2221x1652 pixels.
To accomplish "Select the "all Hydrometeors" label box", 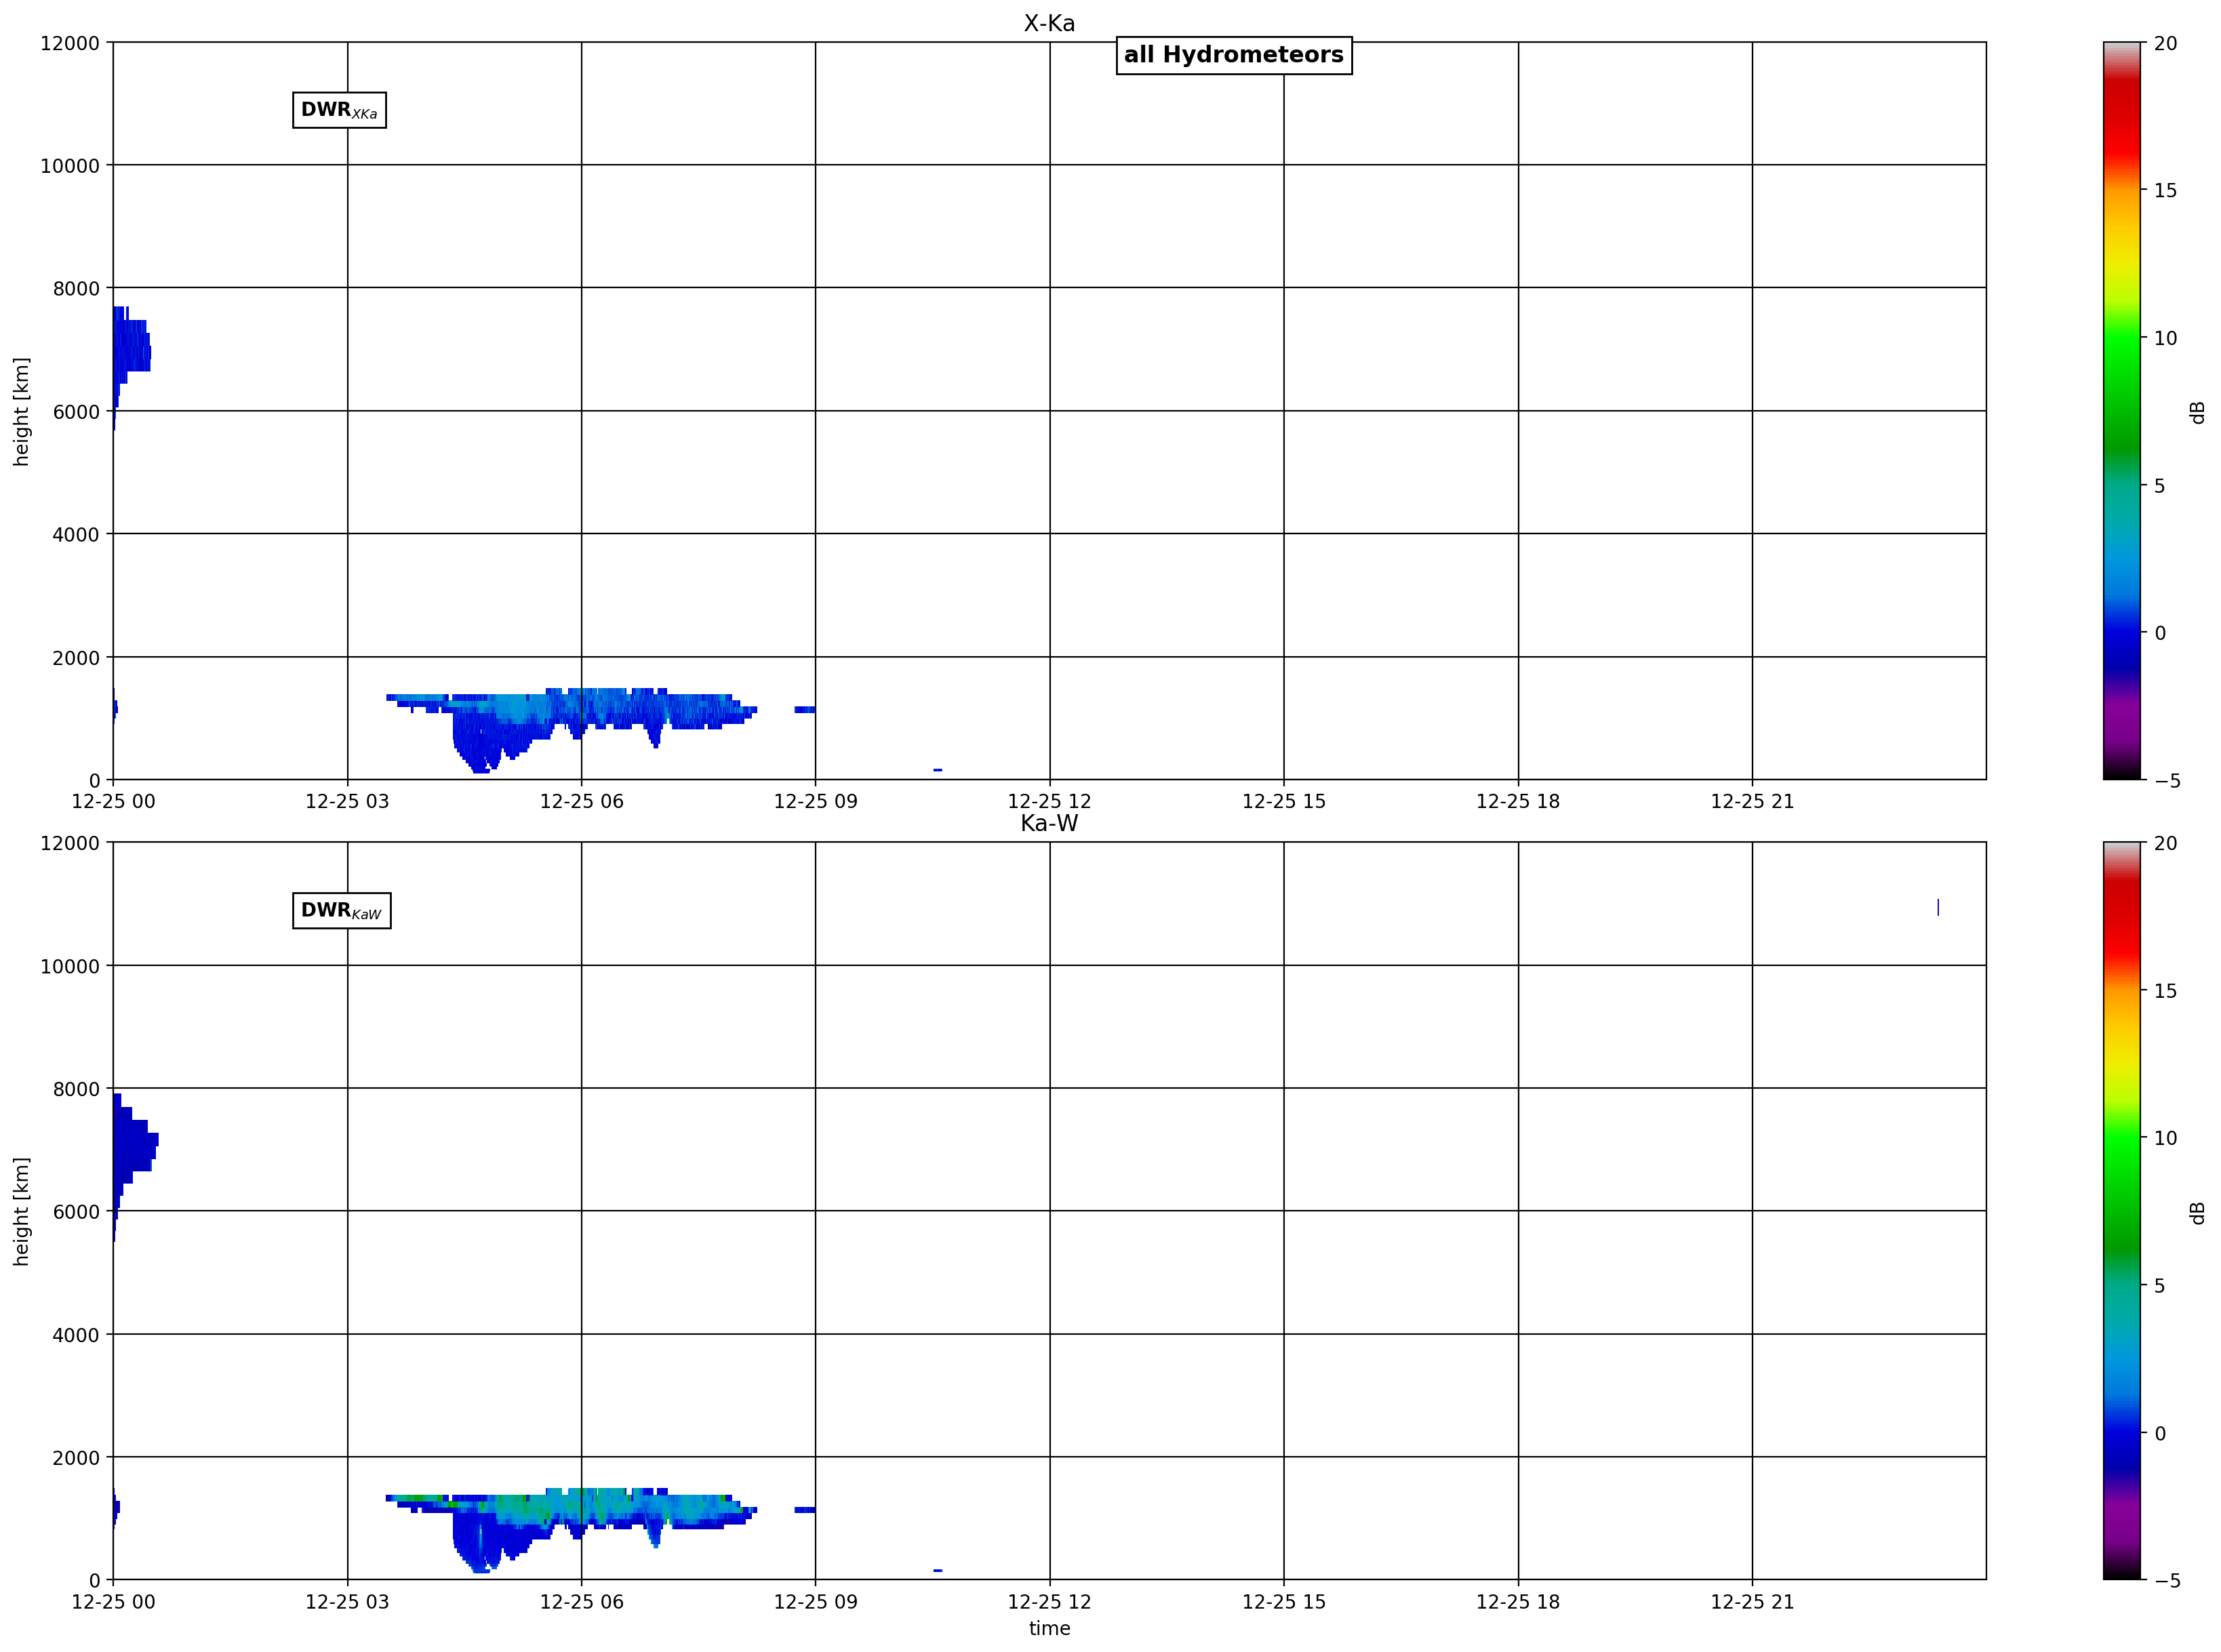I will pos(1234,55).
